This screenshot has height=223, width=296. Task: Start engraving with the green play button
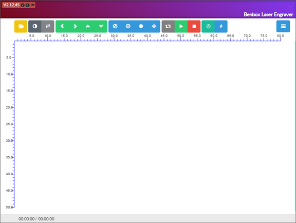(181, 26)
